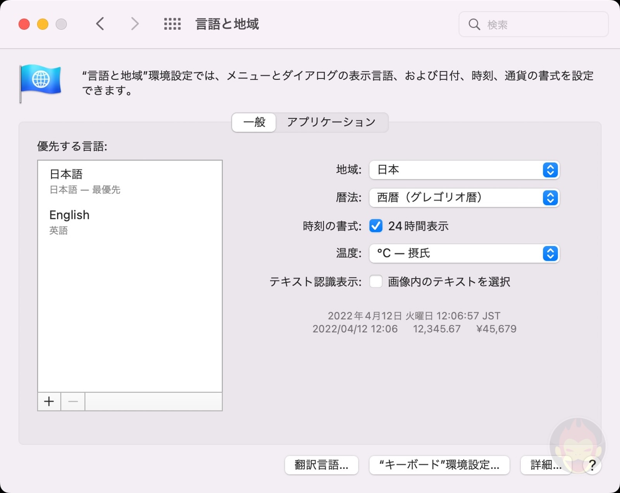Screen dimensions: 620x493
Task: Click the 翻訳言語... button
Action: pos(322,465)
